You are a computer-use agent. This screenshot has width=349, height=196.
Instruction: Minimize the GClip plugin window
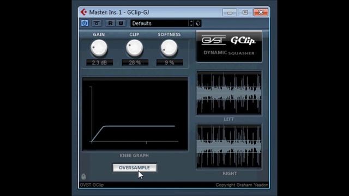230,12
